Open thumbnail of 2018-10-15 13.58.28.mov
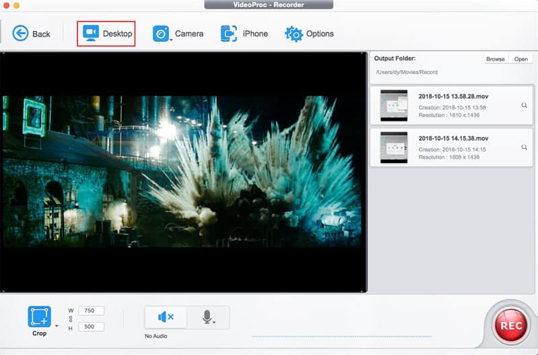Screen dimensions: 538x355 pyautogui.click(x=394, y=105)
